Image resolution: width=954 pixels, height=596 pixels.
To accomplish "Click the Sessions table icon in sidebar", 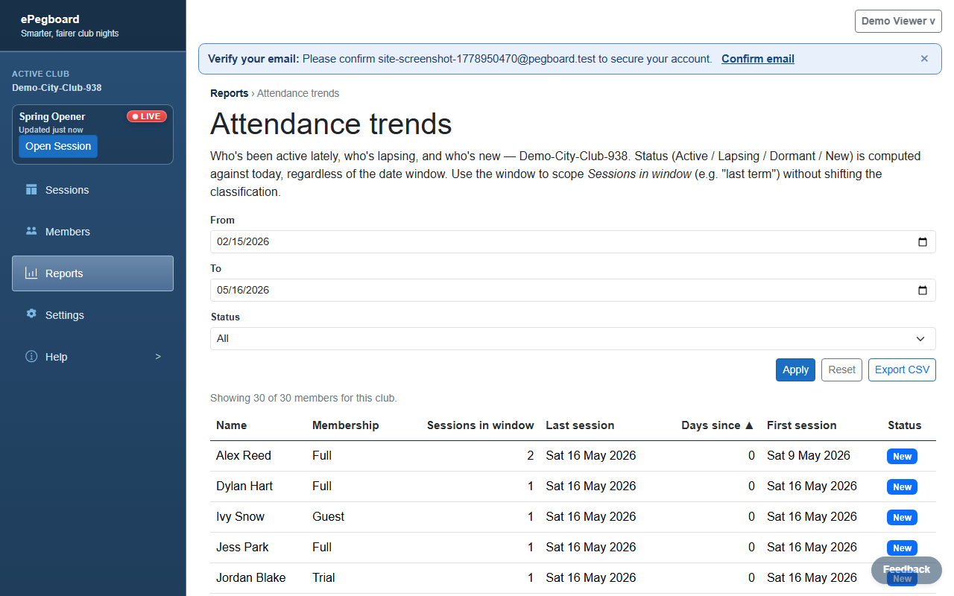I will click(31, 190).
